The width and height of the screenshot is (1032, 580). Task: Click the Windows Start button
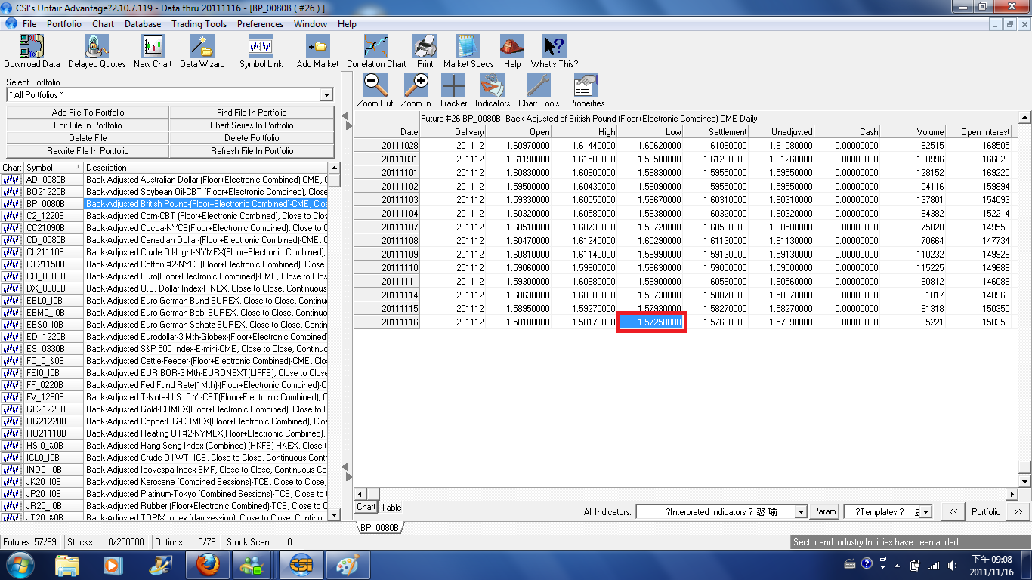pyautogui.click(x=20, y=564)
